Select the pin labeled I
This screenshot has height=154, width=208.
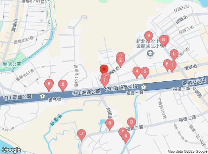172,67
